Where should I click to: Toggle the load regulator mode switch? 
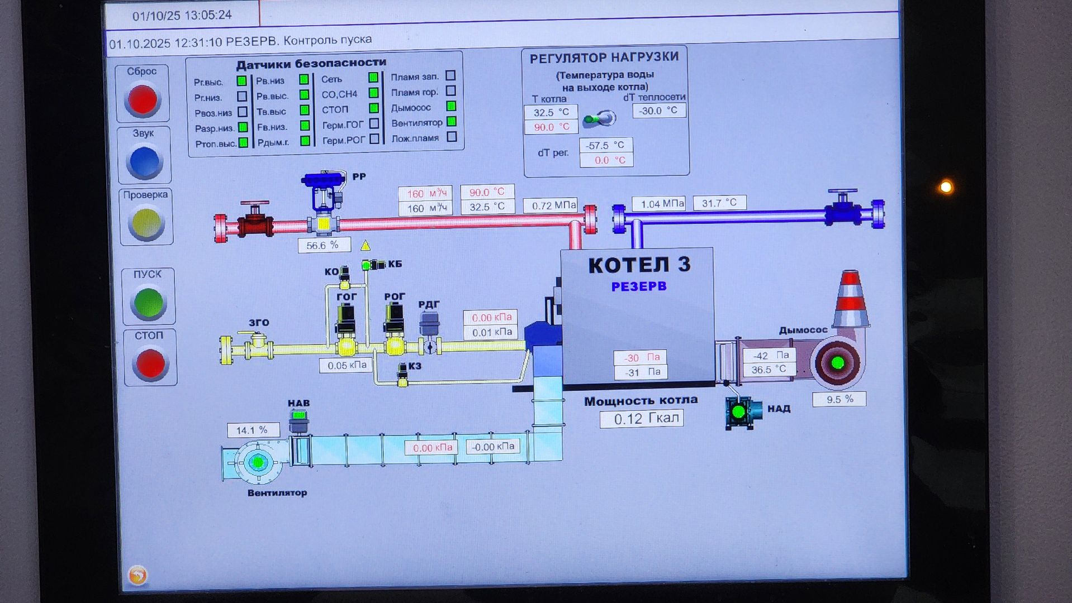[x=599, y=118]
